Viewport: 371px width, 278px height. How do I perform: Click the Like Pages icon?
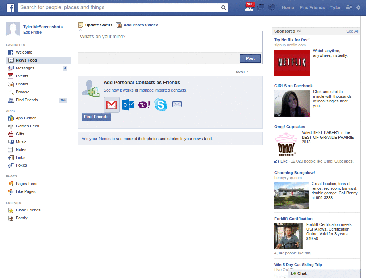pos(11,192)
